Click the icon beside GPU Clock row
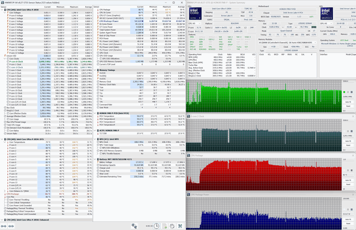This screenshot has height=230, width=356. [98, 53]
